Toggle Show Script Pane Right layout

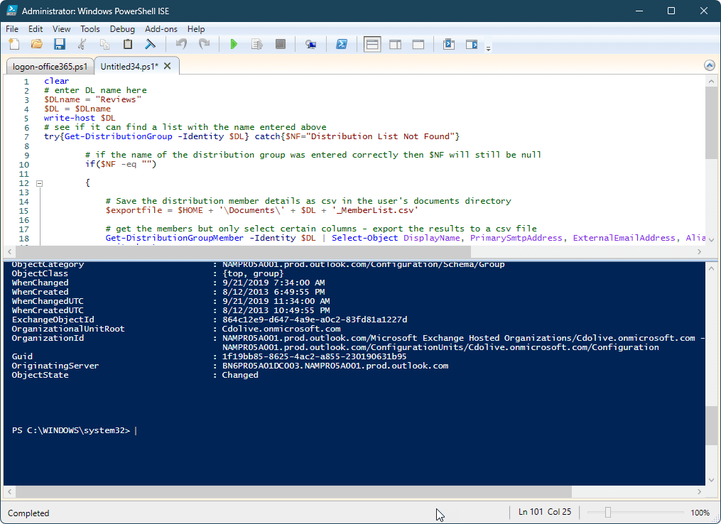coord(395,44)
